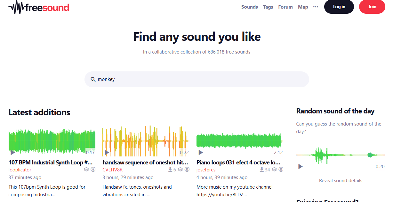The image size is (401, 202).
Task: Click the 0:22 duration label
Action: 184,153
